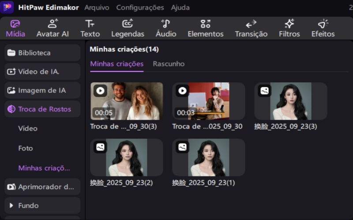
Task: Click play icon on the 00:05 video
Action: click(101, 91)
